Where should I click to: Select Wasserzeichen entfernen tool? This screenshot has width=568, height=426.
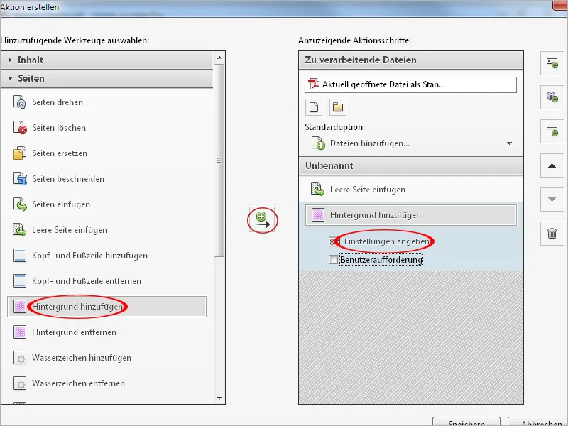(78, 383)
